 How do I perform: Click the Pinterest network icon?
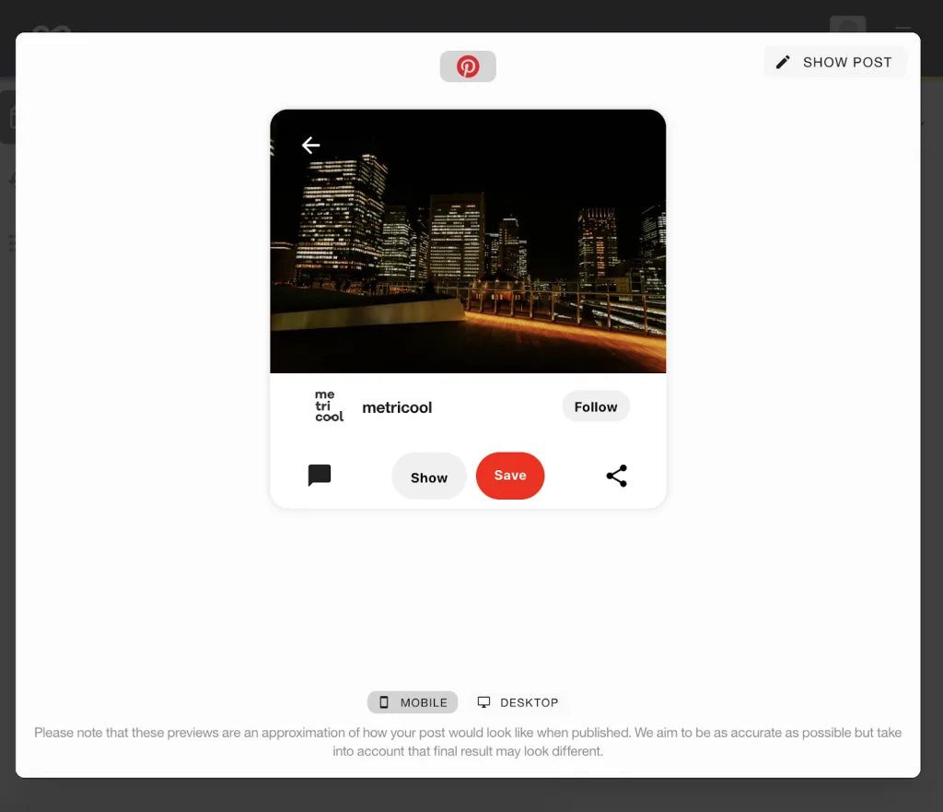point(468,66)
